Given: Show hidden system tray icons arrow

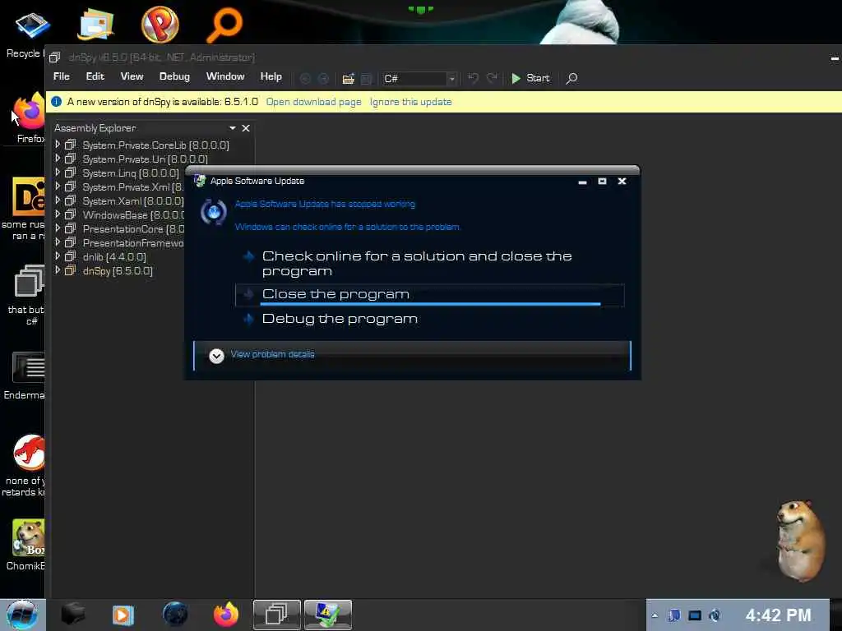Looking at the screenshot, I should 655,615.
